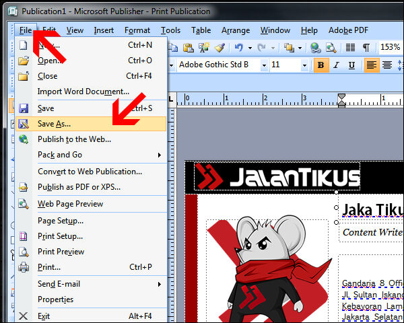This screenshot has height=323, width=404.
Task: Click the Special Characters paragraph mark icon
Action: (366, 48)
